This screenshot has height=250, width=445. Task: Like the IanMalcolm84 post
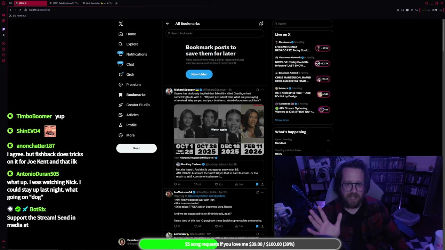coord(216,226)
